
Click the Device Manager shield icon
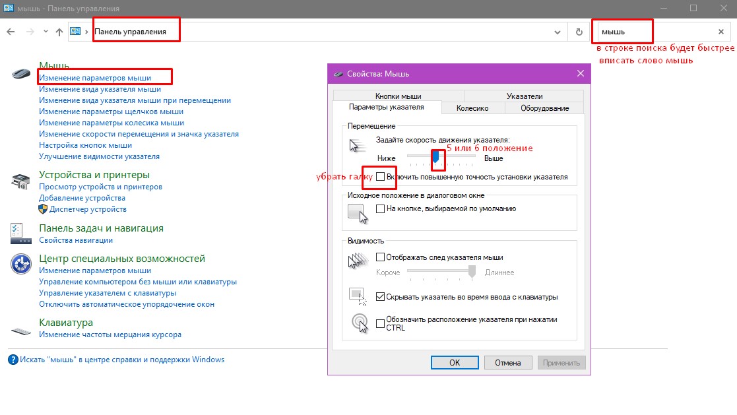pos(43,209)
